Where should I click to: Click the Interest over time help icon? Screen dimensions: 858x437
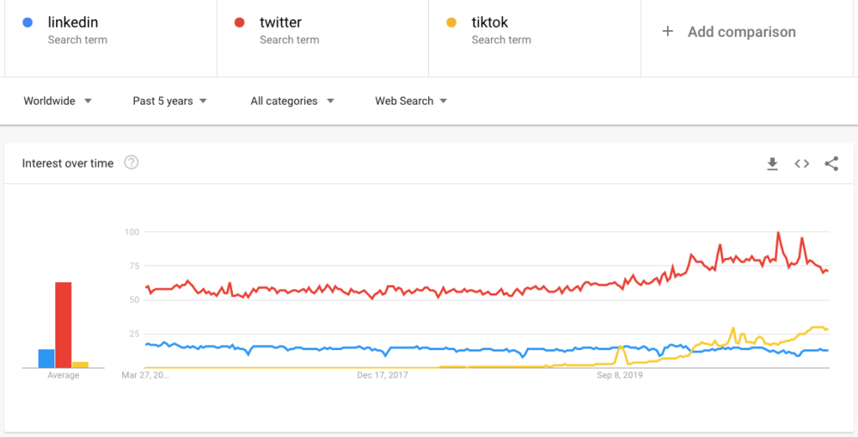pyautogui.click(x=131, y=163)
